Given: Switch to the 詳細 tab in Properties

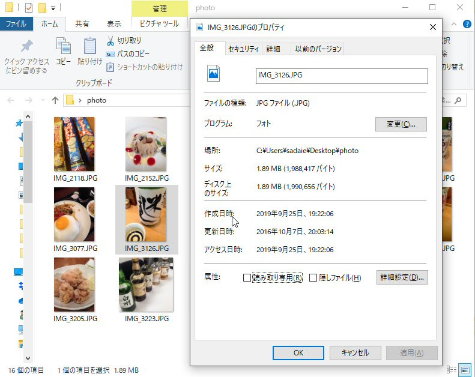Looking at the screenshot, I should 273,49.
